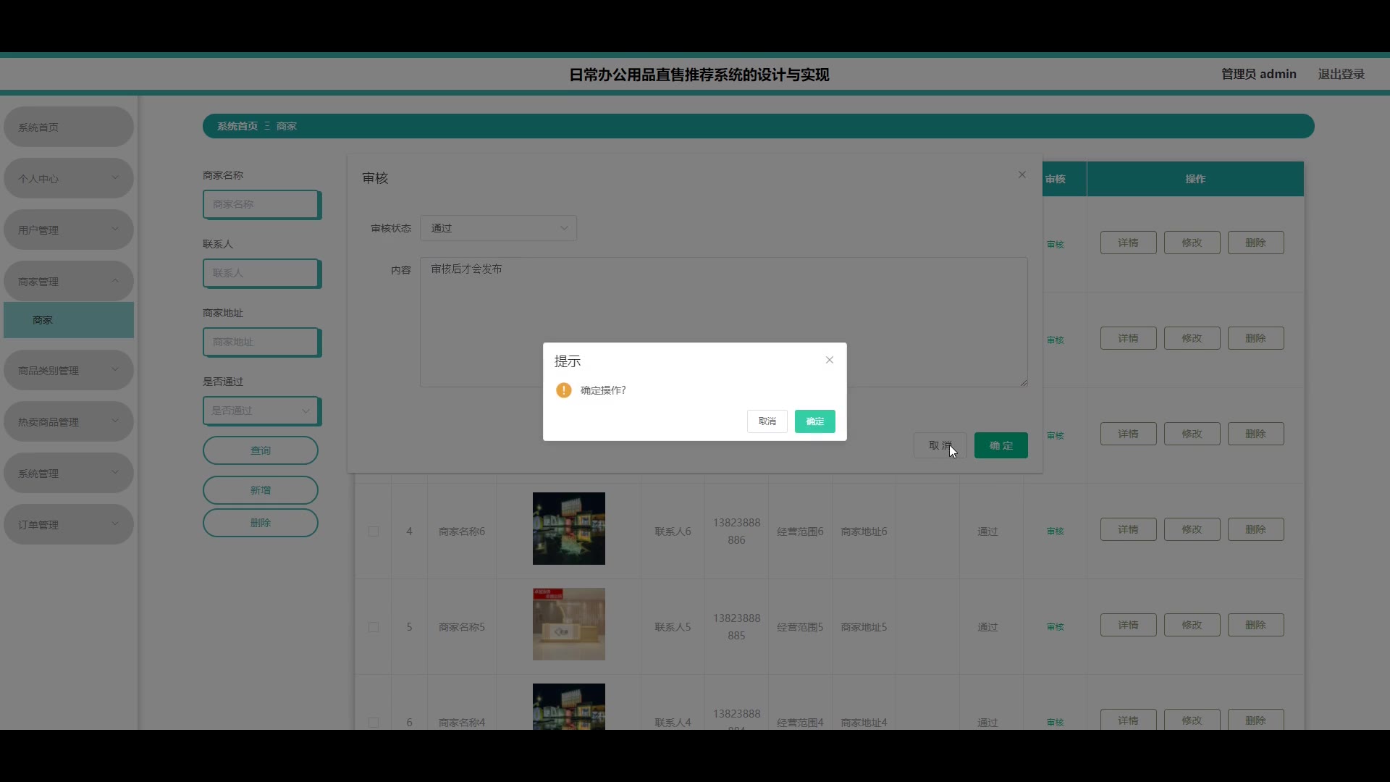Open the 系统首页 sidebar menu item
1390x782 pixels.
tap(68, 127)
